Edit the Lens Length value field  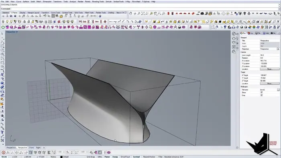coord(270,55)
